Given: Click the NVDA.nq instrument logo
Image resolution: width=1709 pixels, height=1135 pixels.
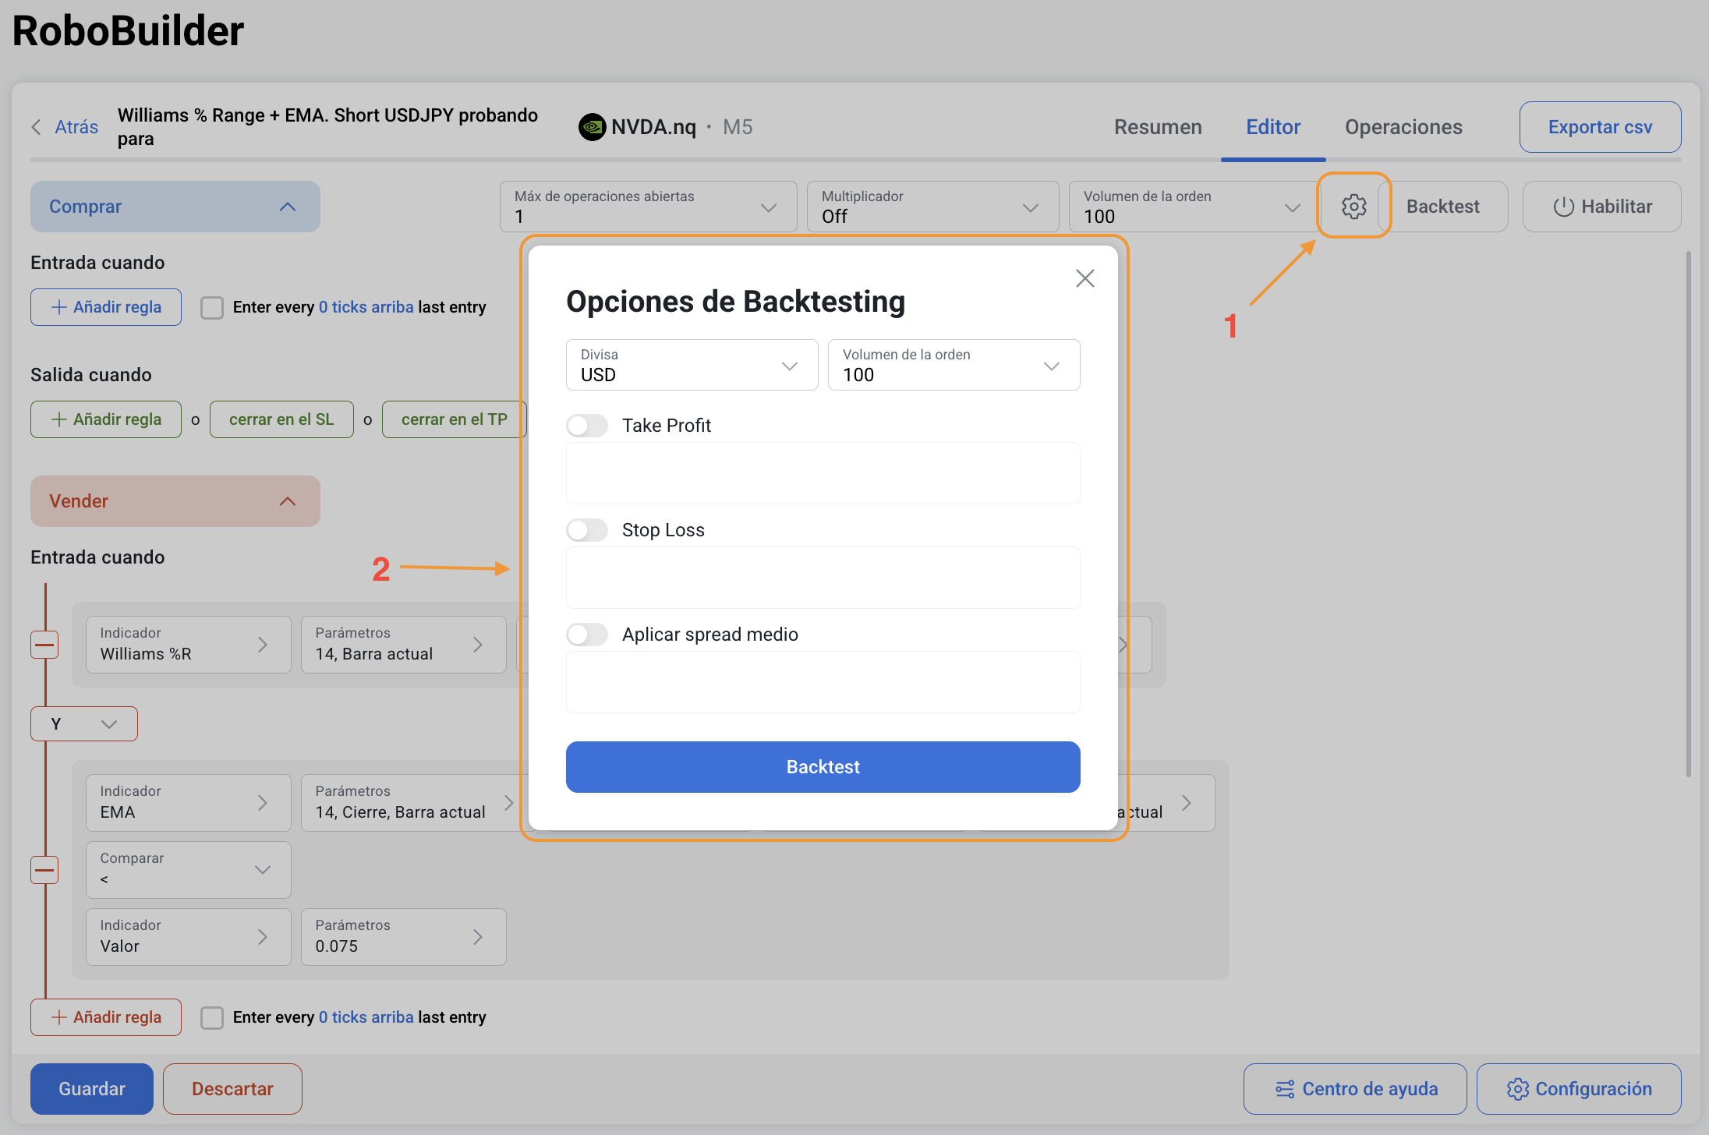Looking at the screenshot, I should tap(593, 127).
